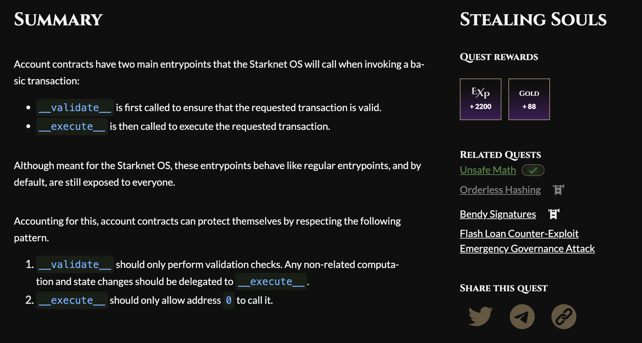
Task: Click the castle icon beside Orderless Hashing
Action: [x=558, y=190]
